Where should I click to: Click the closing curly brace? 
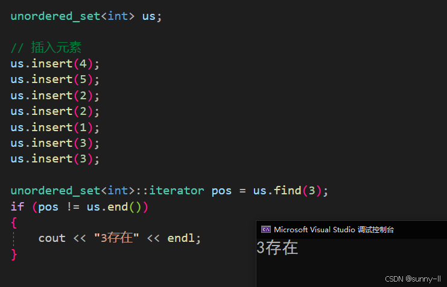pyautogui.click(x=14, y=254)
